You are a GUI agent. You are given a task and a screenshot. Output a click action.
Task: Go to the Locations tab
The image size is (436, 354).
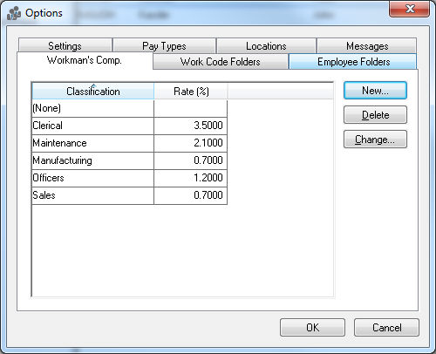[266, 45]
